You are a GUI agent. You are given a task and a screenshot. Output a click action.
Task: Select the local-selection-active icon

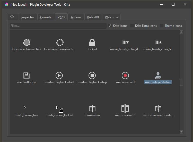click(27, 43)
